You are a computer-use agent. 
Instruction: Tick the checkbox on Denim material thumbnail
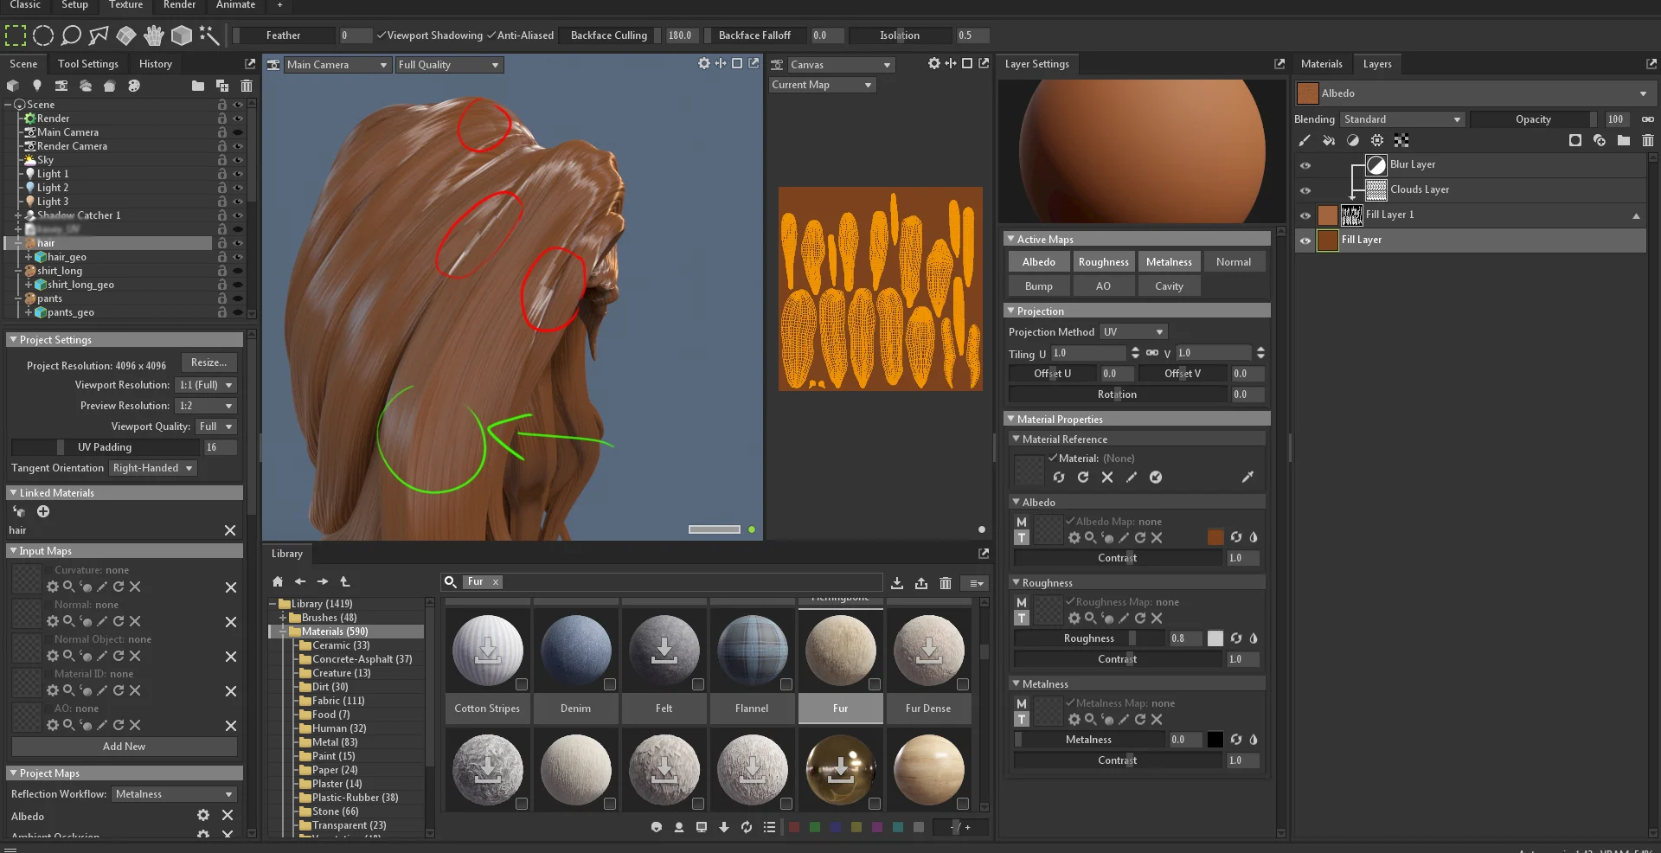pyautogui.click(x=610, y=684)
